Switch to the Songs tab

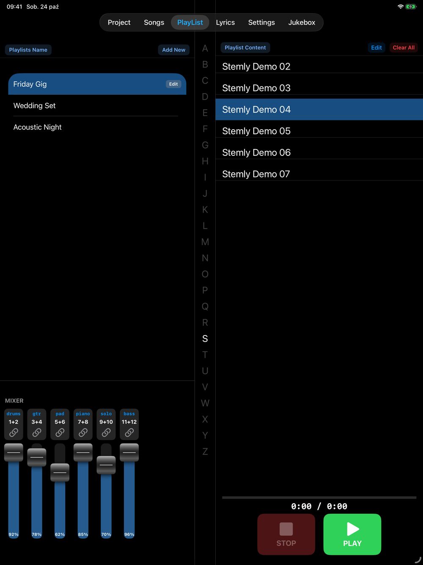[154, 22]
